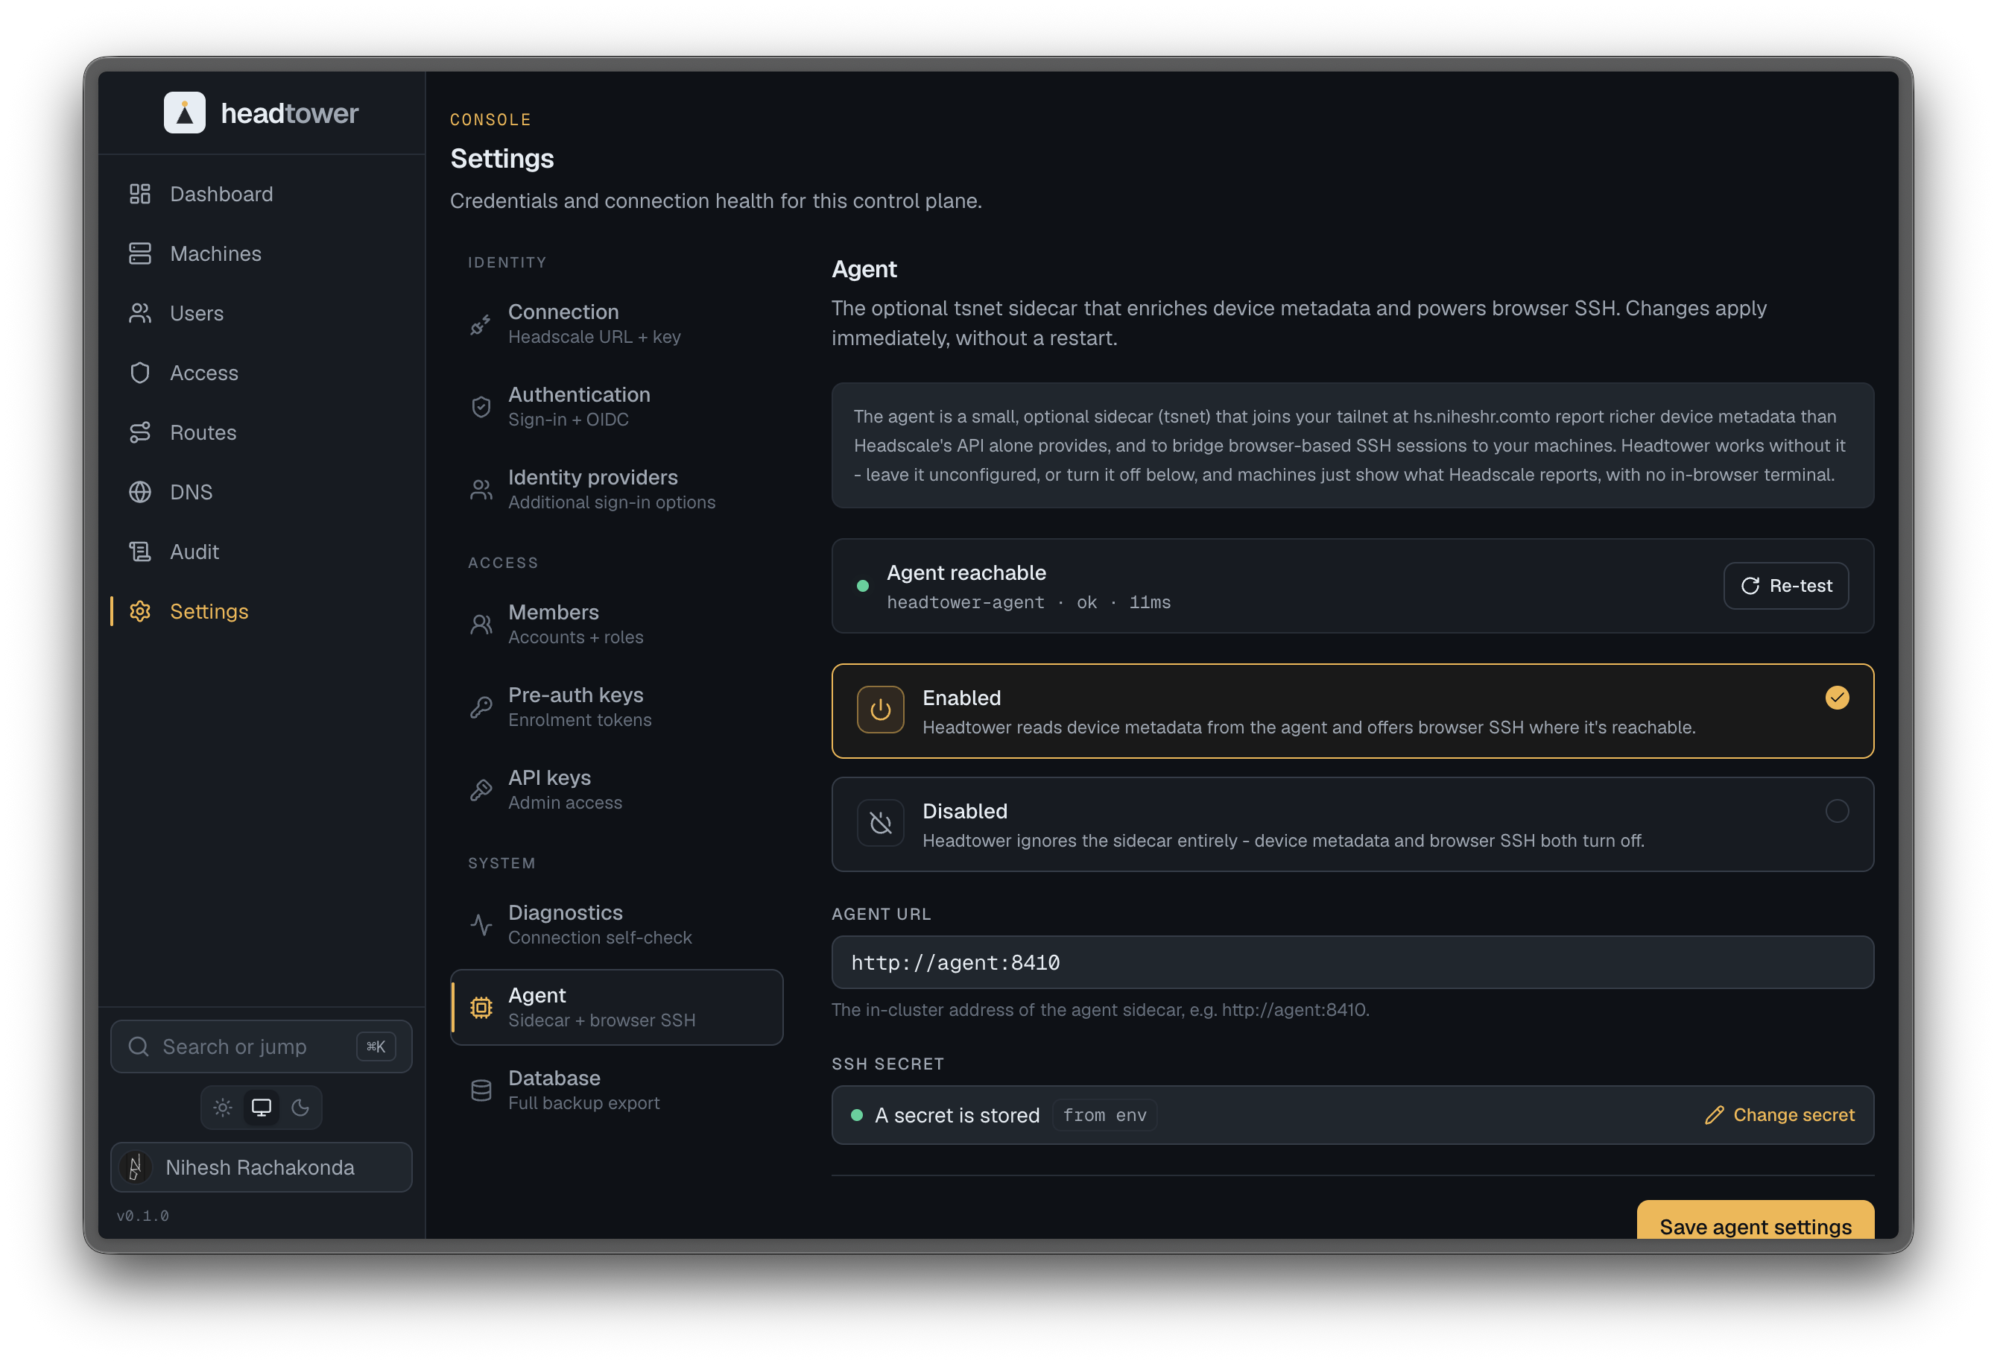Click the headtower logo icon
This screenshot has height=1364, width=1997.
tap(185, 113)
